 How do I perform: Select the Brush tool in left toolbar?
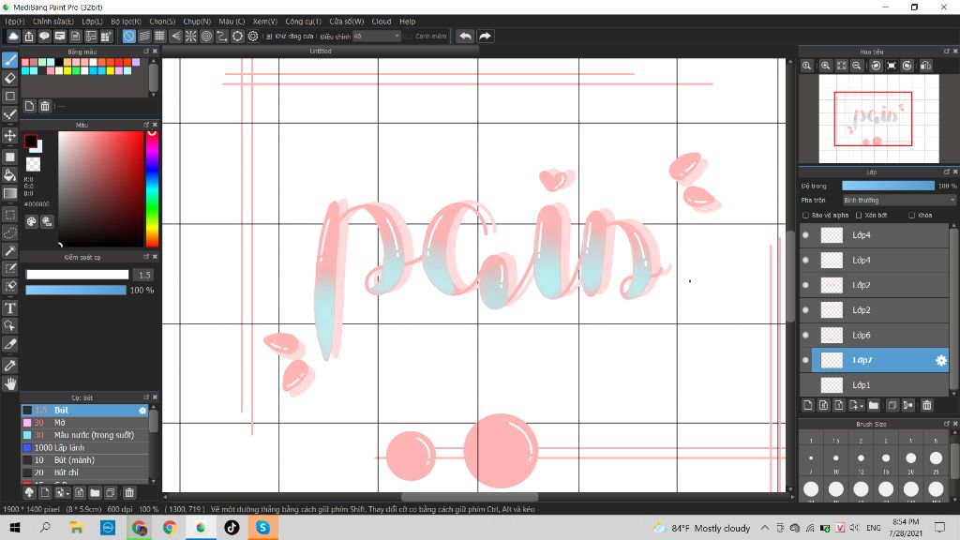pyautogui.click(x=9, y=59)
